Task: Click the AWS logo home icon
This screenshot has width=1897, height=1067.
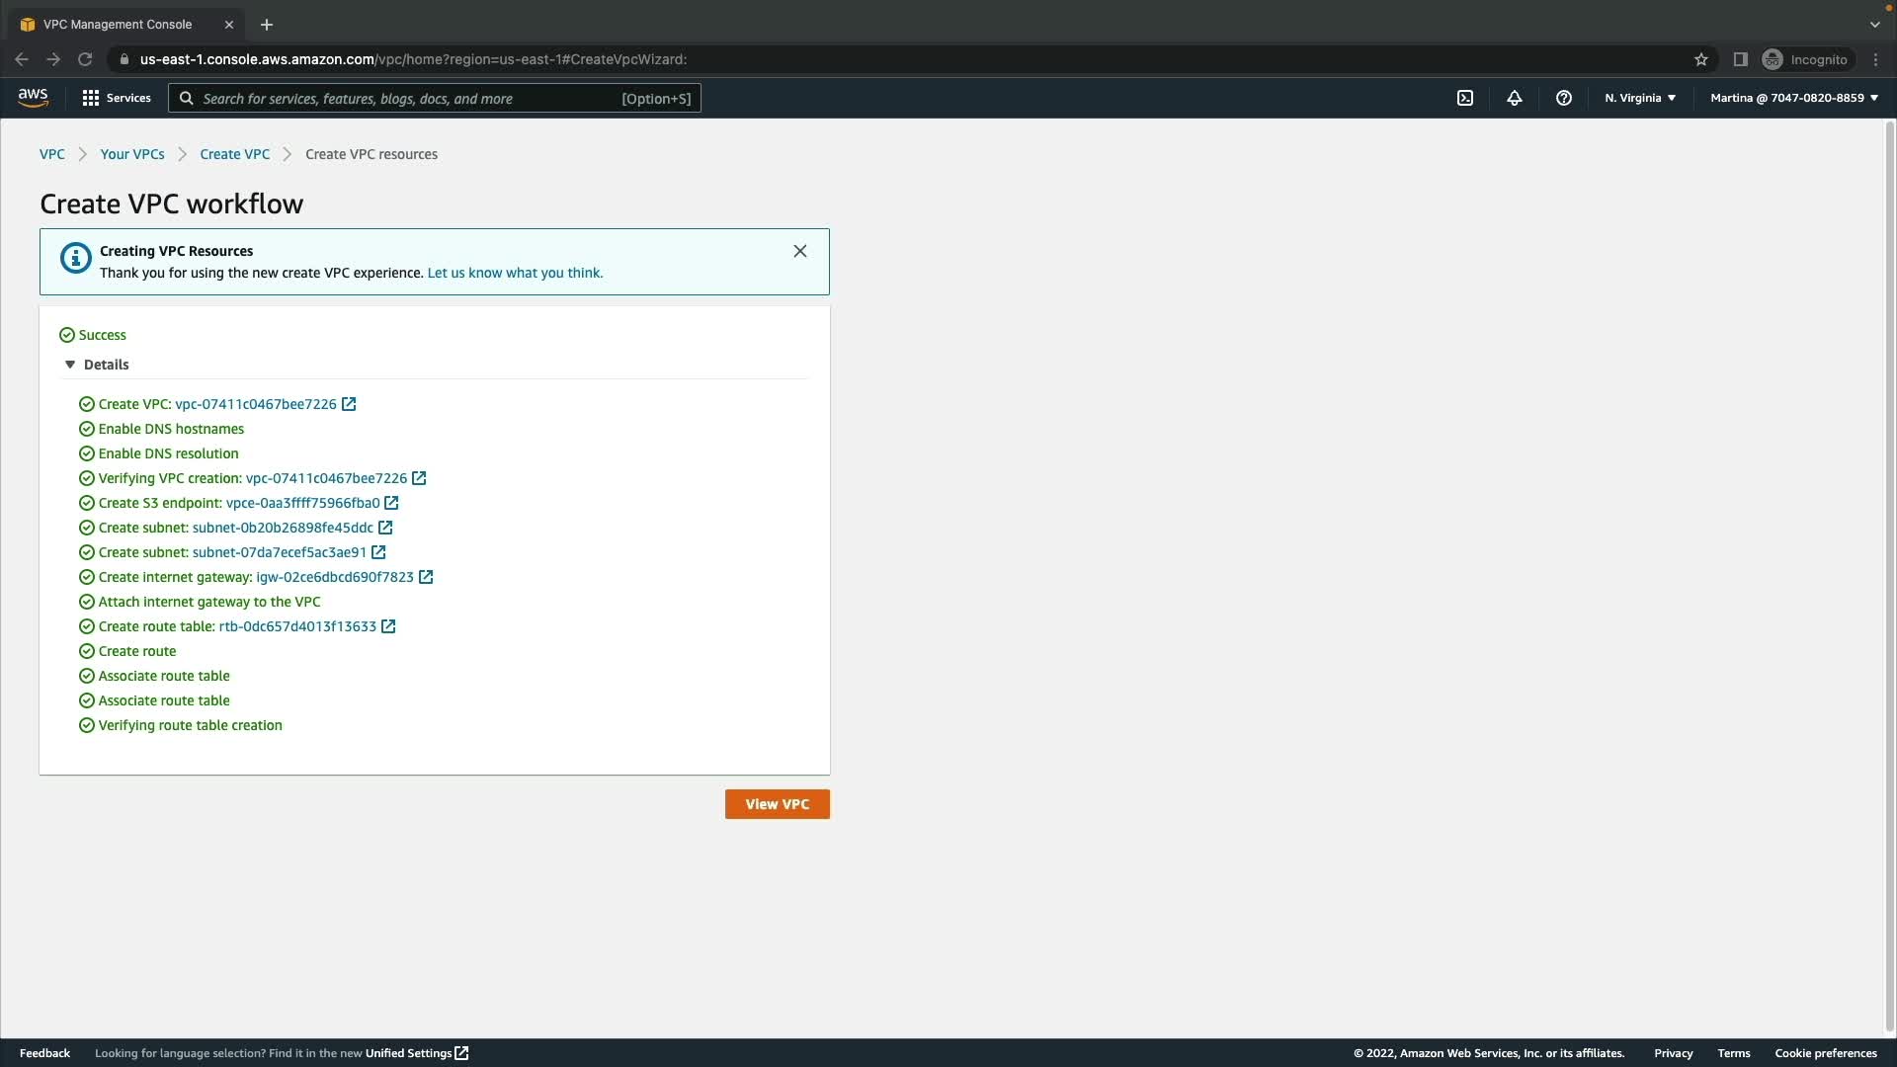Action: tap(33, 97)
